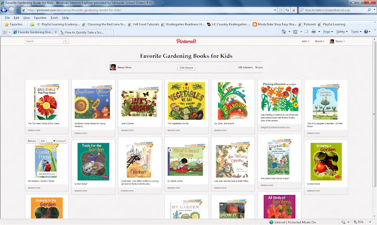Image resolution: width=377 pixels, height=225 pixels.
Task: Click the Becca Ross name link
Action: 124,68
